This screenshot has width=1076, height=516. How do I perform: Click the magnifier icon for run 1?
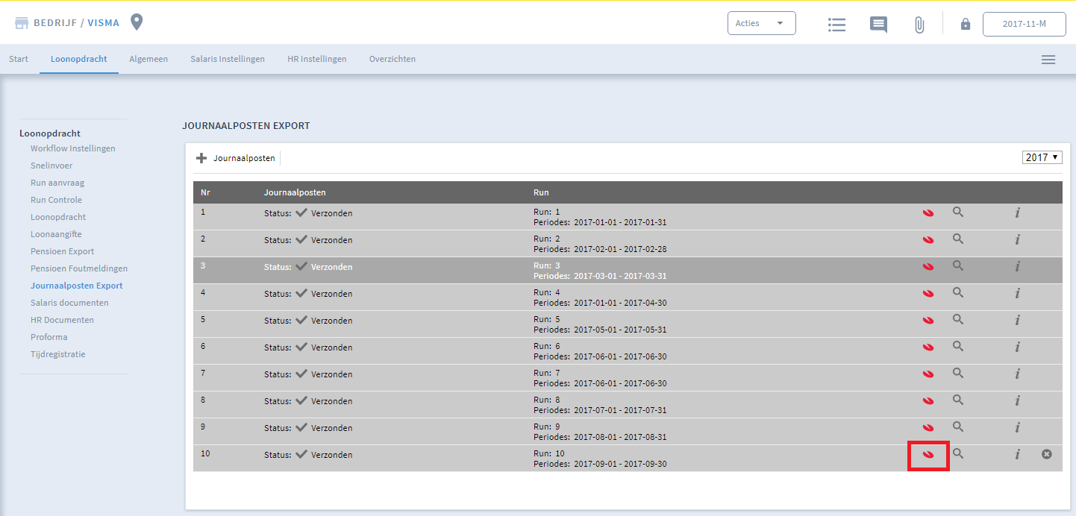click(958, 213)
